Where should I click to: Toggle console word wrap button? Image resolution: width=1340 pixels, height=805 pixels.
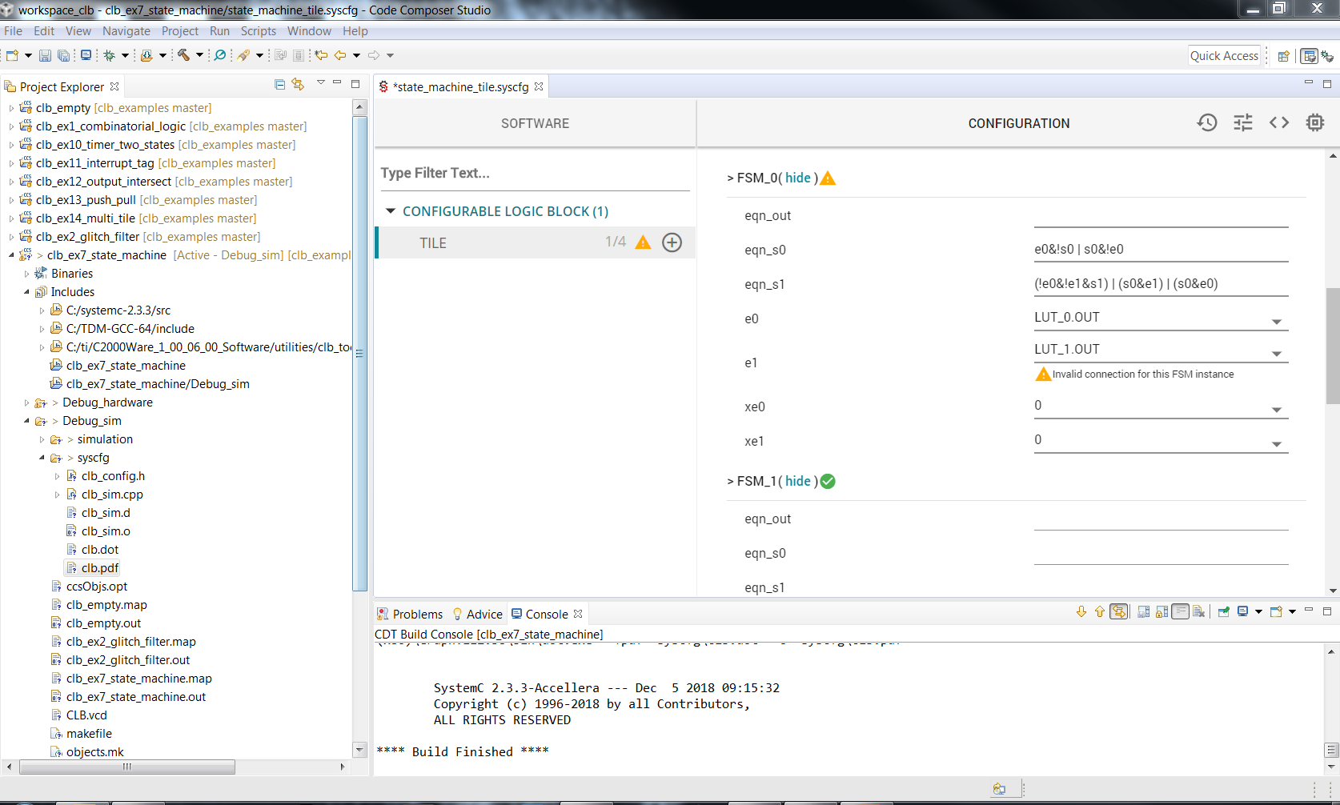(1180, 612)
